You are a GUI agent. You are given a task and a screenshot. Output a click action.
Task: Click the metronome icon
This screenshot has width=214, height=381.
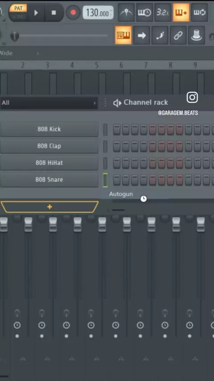pos(126,12)
